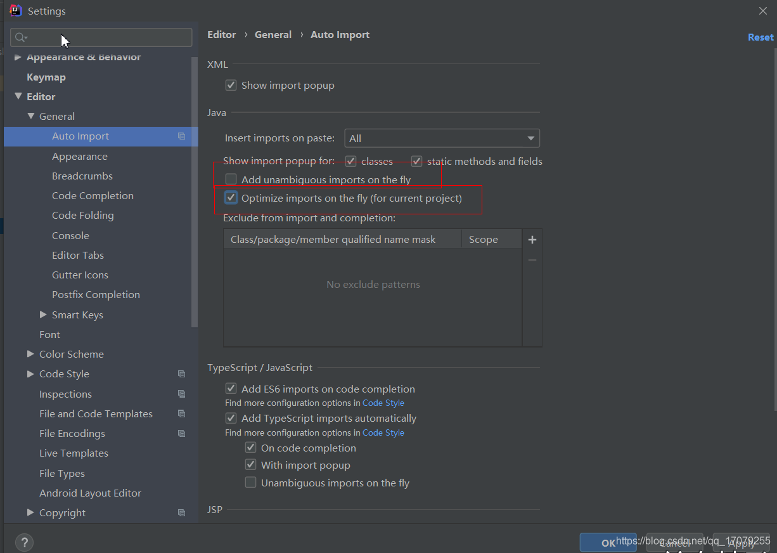Add an exclude pattern with the plus icon
The image size is (777, 553).
point(532,240)
